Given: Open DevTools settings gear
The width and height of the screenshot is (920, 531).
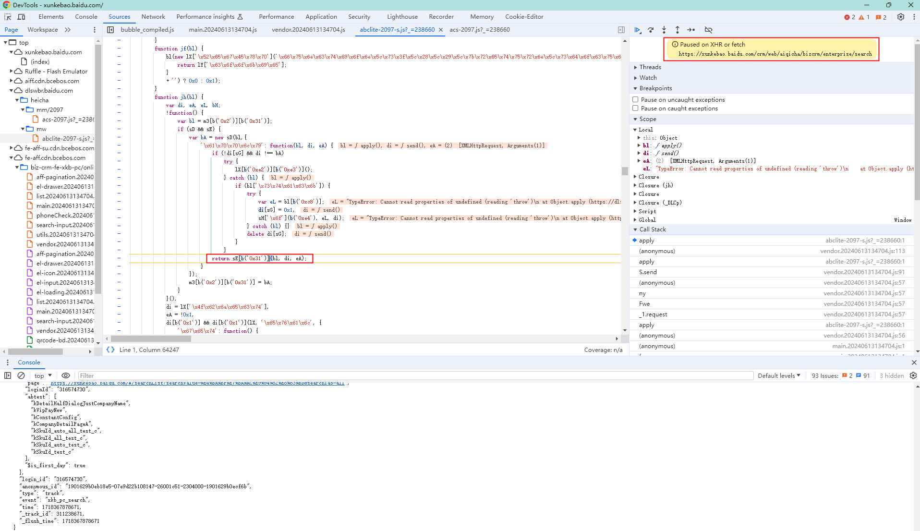Looking at the screenshot, I should (901, 17).
